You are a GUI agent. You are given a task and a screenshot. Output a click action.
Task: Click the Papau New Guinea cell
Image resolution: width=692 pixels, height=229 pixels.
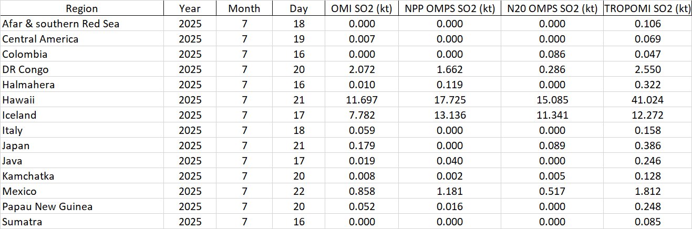pyautogui.click(x=47, y=206)
